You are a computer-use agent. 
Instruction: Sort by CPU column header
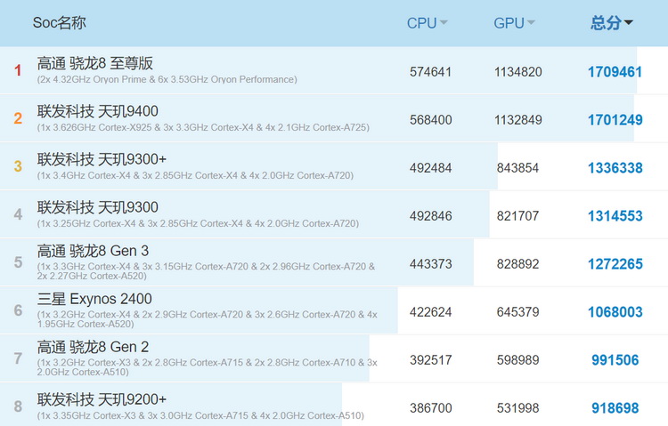click(x=427, y=23)
